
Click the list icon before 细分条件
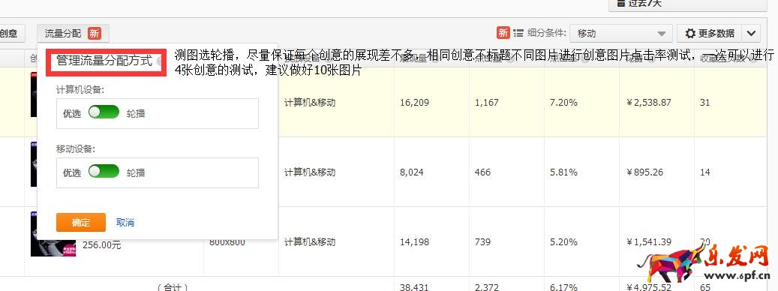(x=518, y=33)
